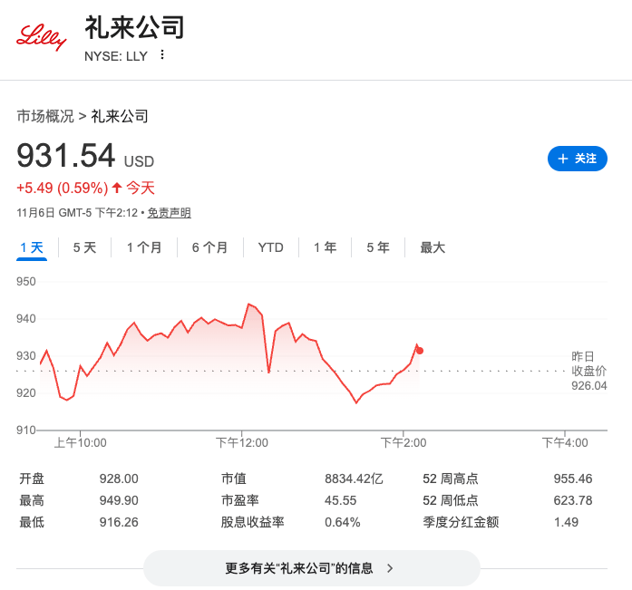Click the plus icon on 关注 button
The width and height of the screenshot is (632, 590).
coord(563,159)
